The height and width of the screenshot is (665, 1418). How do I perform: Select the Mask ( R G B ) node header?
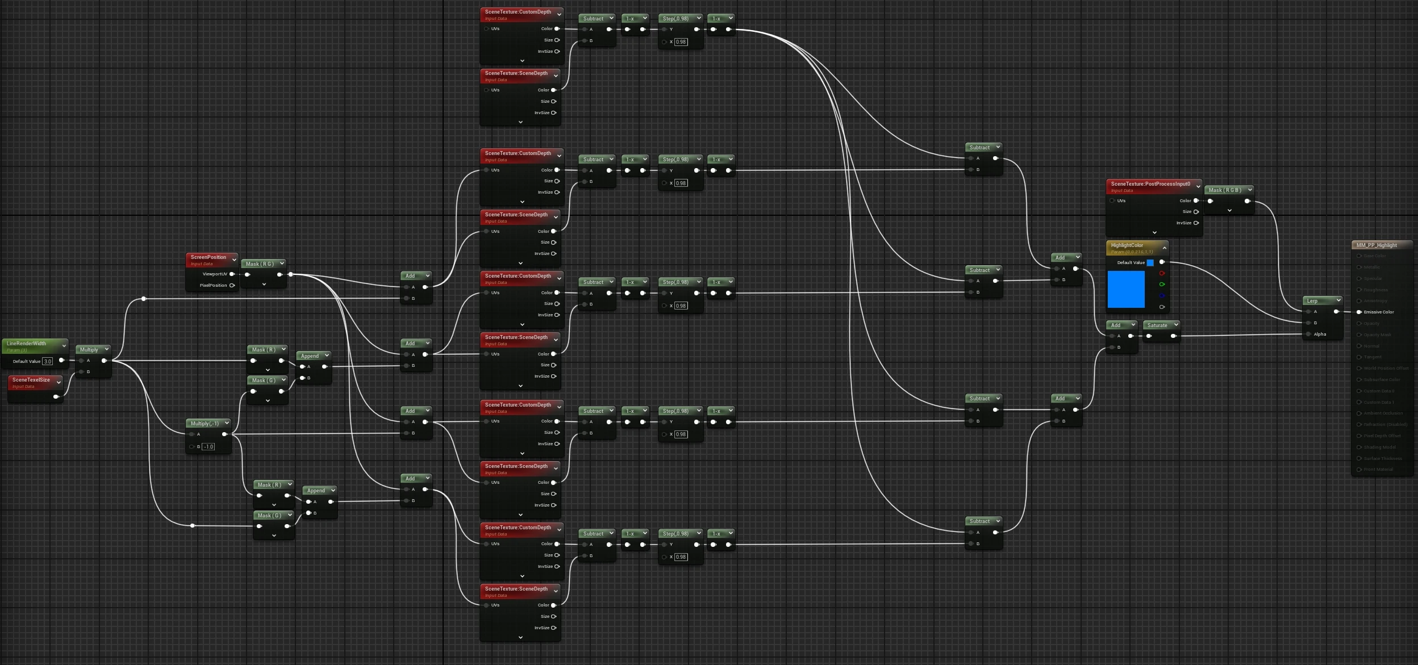tap(1224, 190)
